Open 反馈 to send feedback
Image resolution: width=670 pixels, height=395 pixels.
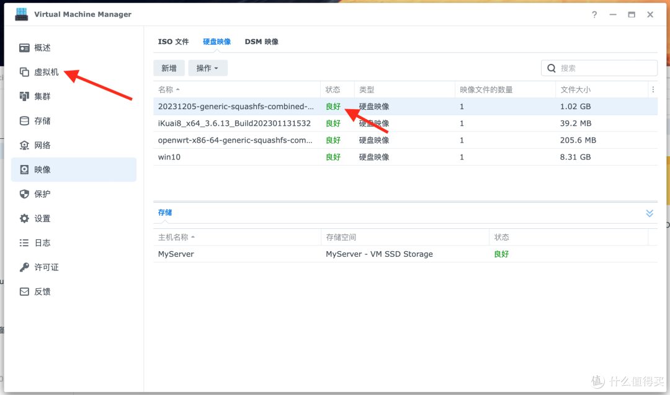pos(42,291)
